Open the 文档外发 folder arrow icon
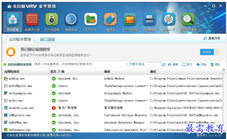Screen dimensions: 227x139 pyautogui.click(x=91, y=19)
